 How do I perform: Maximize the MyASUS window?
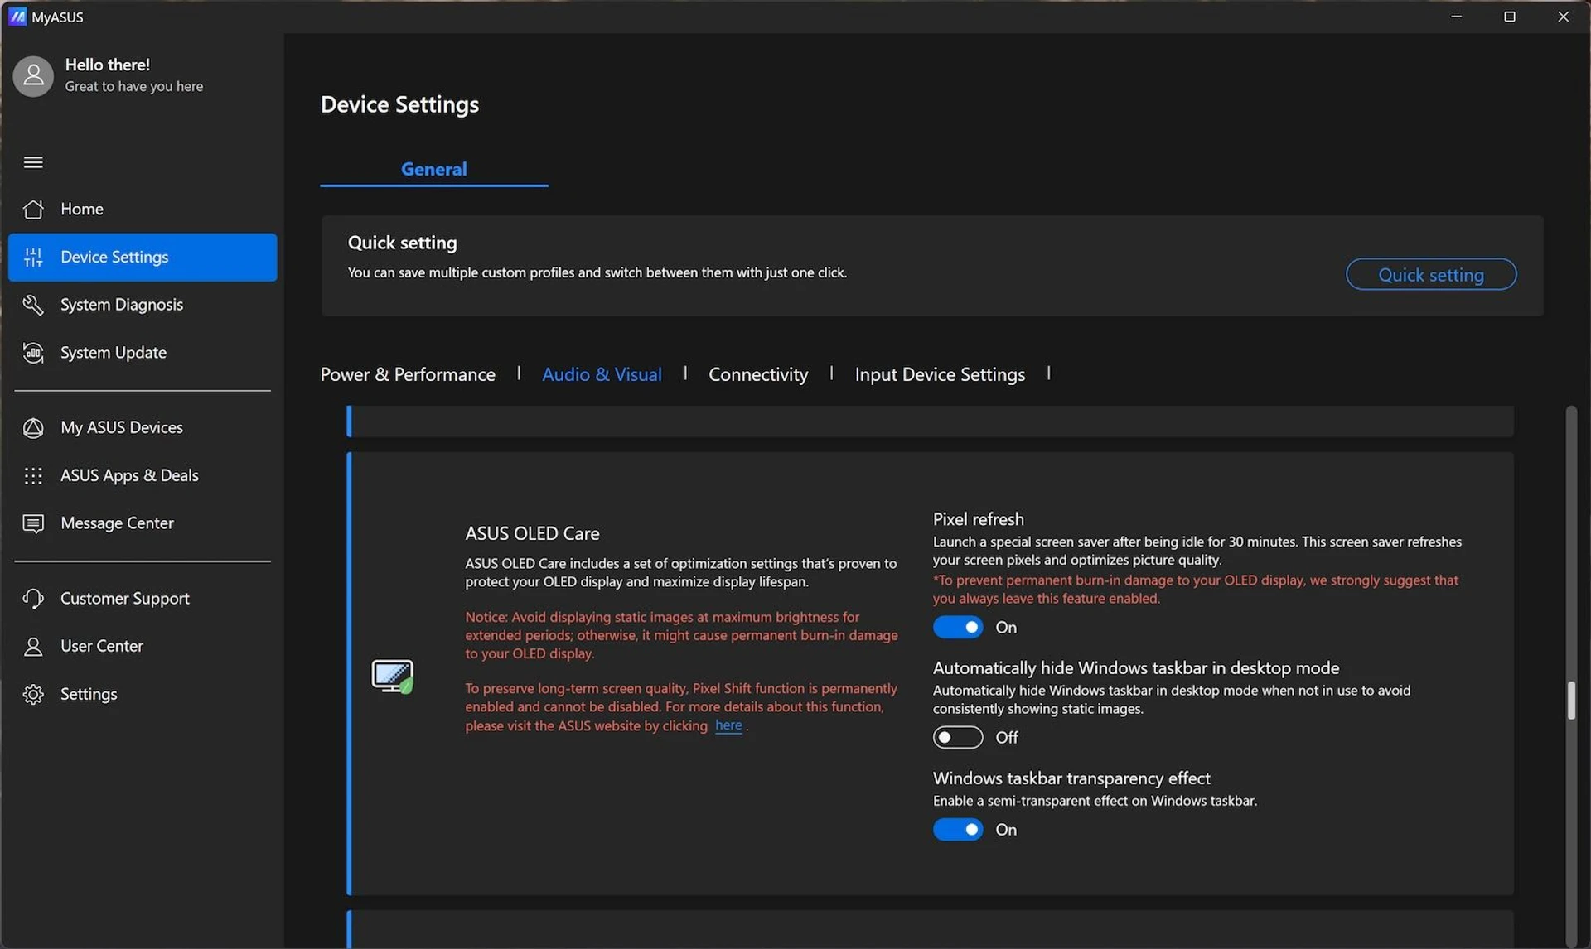coord(1510,17)
